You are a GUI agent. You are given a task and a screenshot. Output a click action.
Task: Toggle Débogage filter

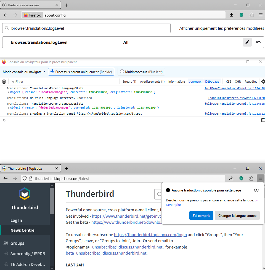pos(212,82)
